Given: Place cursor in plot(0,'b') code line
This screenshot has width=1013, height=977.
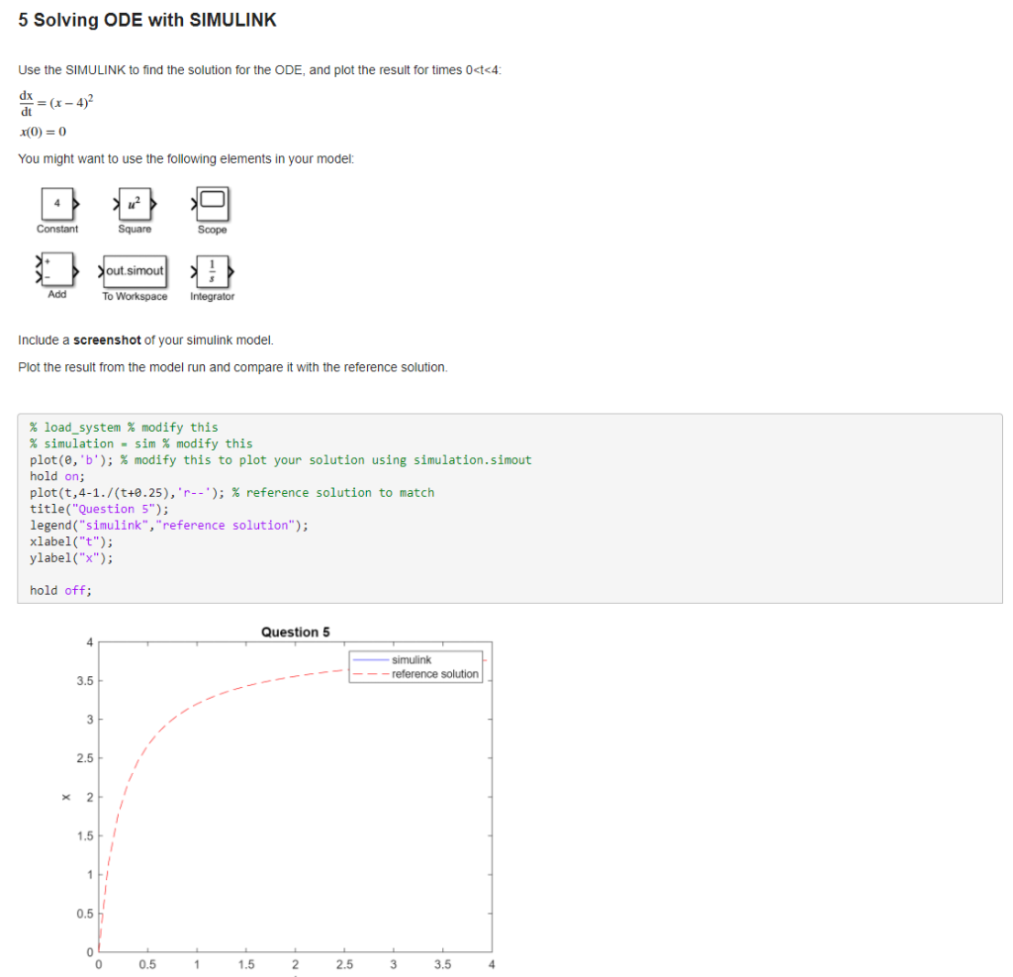Looking at the screenshot, I should coord(280,459).
